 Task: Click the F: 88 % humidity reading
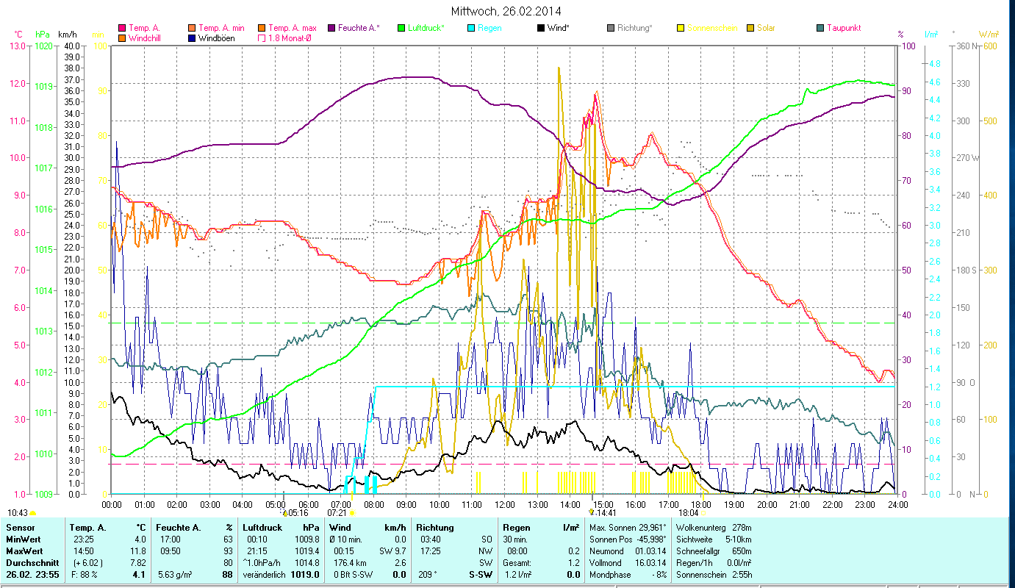point(85,575)
